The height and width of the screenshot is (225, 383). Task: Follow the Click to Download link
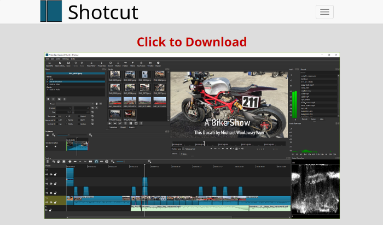click(191, 42)
